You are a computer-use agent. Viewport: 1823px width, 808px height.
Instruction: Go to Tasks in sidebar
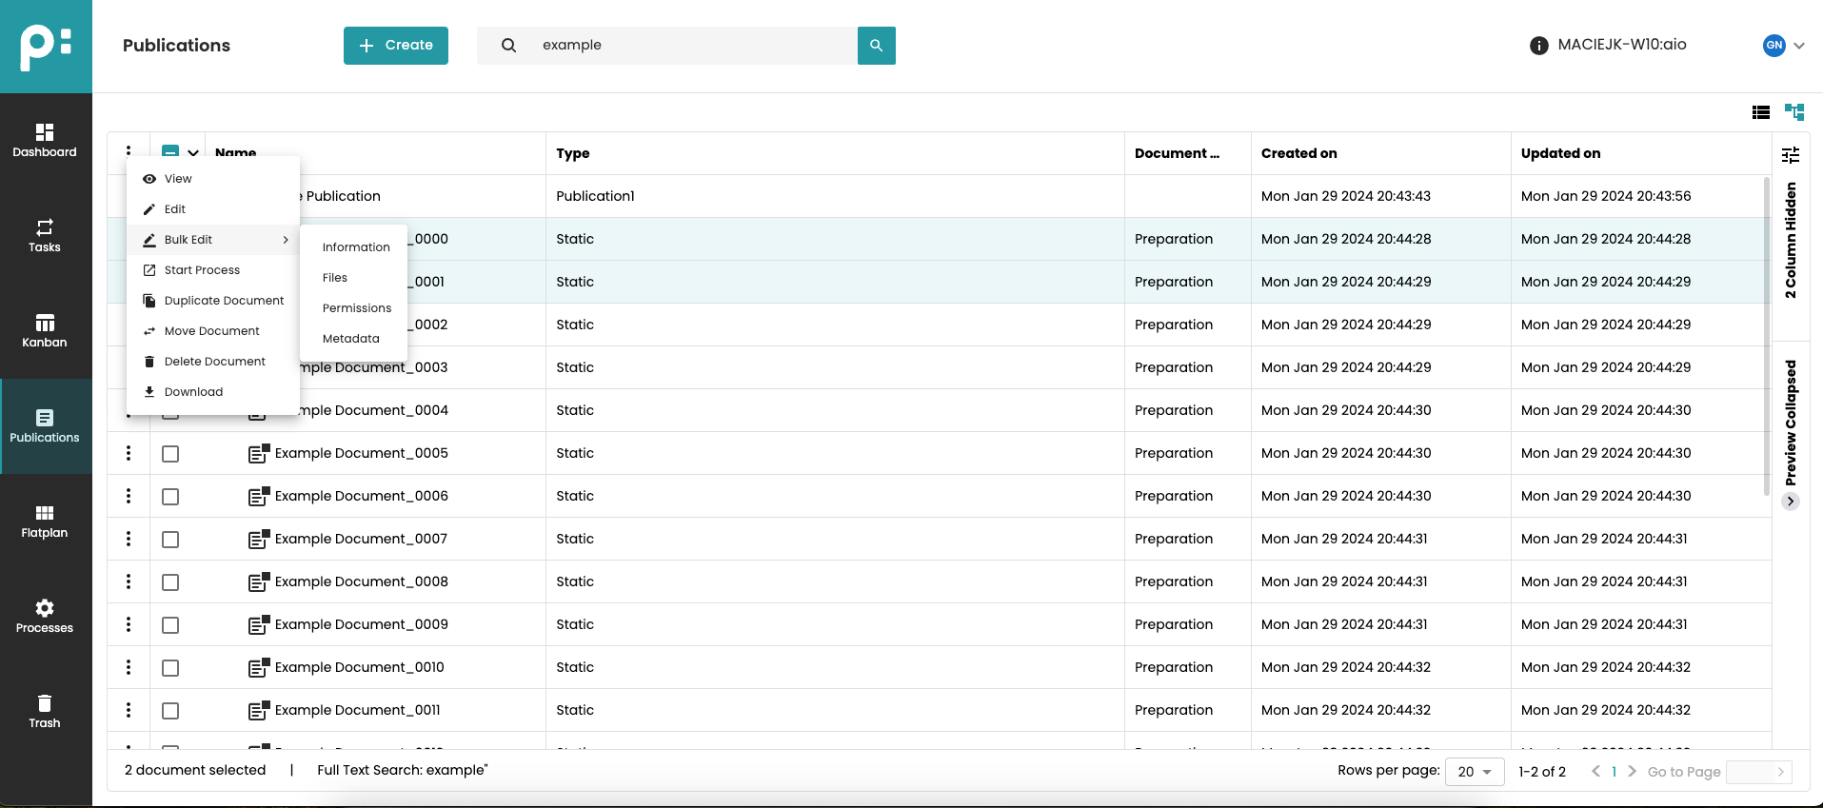pyautogui.click(x=45, y=235)
